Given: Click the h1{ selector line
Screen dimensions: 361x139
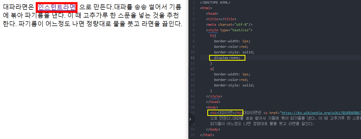Looking at the screenshot, I should [x=213, y=36].
